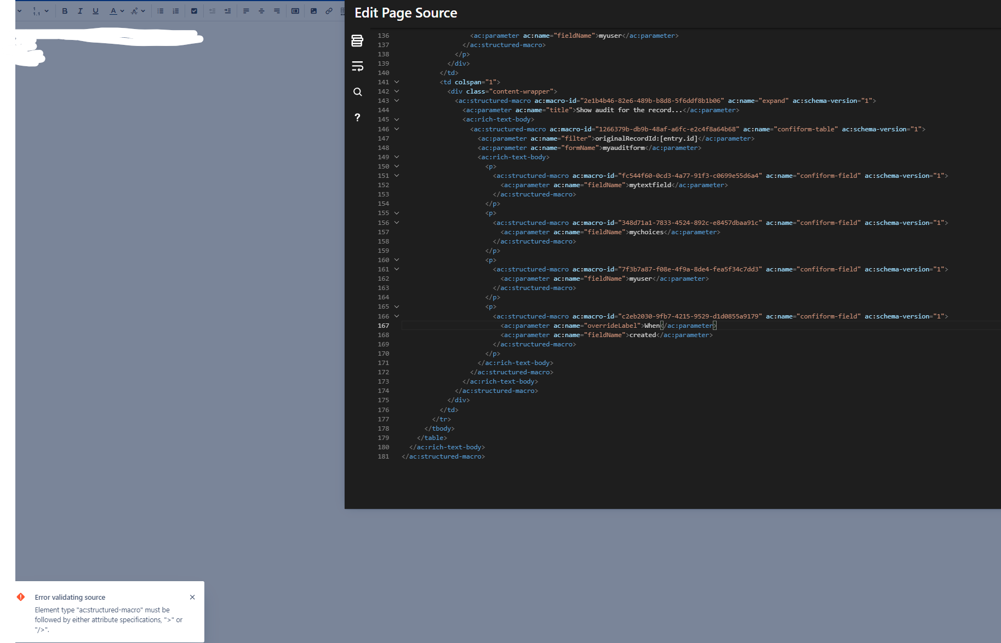Toggle italic formatting
The height and width of the screenshot is (643, 1001).
point(80,11)
